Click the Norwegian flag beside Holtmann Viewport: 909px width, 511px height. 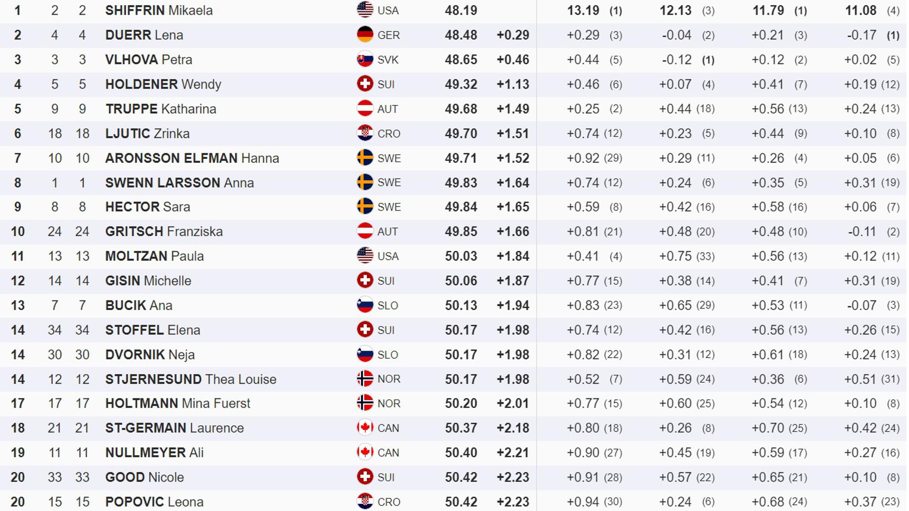click(x=365, y=403)
